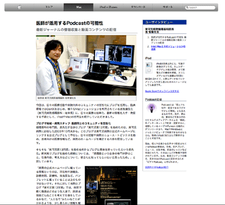Open the サポート tab
Image resolution: width=225 pixels, height=205 pixels.
(168, 7)
